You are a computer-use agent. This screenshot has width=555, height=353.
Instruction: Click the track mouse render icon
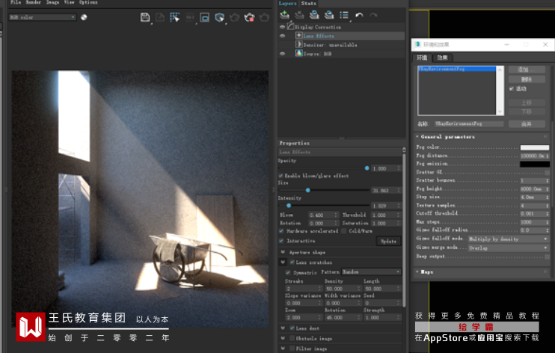[174, 17]
